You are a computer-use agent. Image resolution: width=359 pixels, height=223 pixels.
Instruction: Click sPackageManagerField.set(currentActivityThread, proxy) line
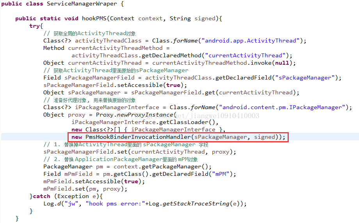(x=140, y=152)
